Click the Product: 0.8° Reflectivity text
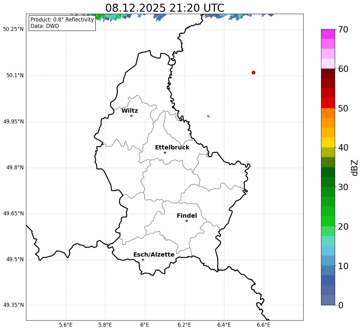 click(x=62, y=19)
